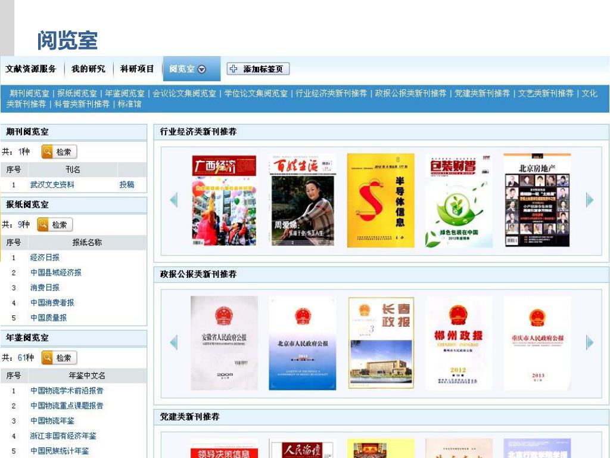Open the 标准馆 nav link
The height and width of the screenshot is (458, 610).
coord(129,104)
